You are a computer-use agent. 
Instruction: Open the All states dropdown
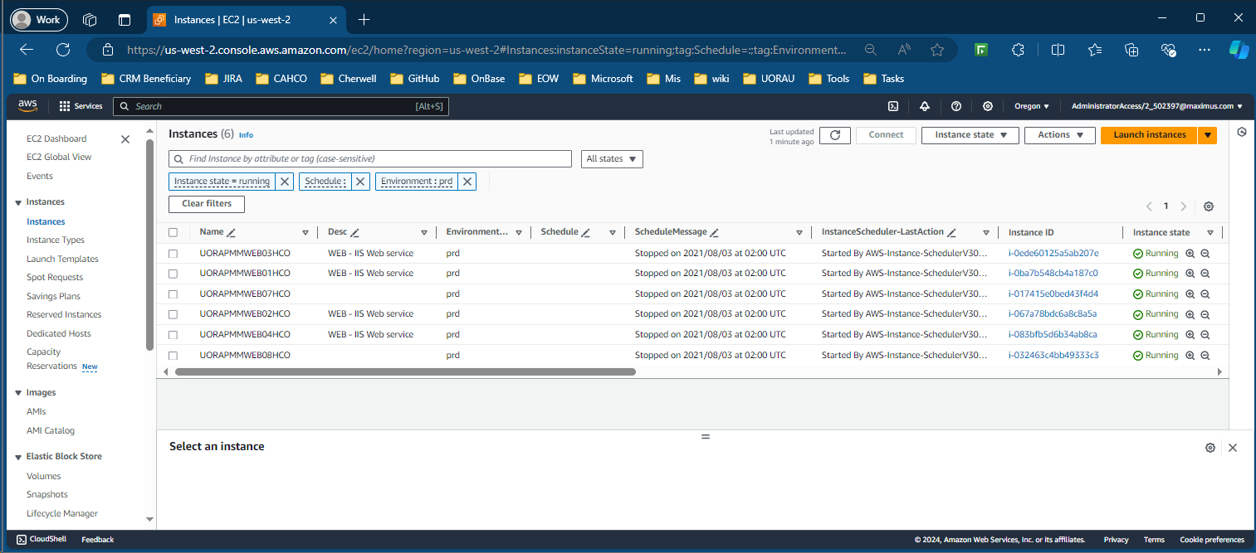612,159
